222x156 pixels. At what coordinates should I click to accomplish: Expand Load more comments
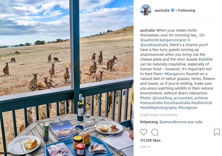(x=159, y=115)
